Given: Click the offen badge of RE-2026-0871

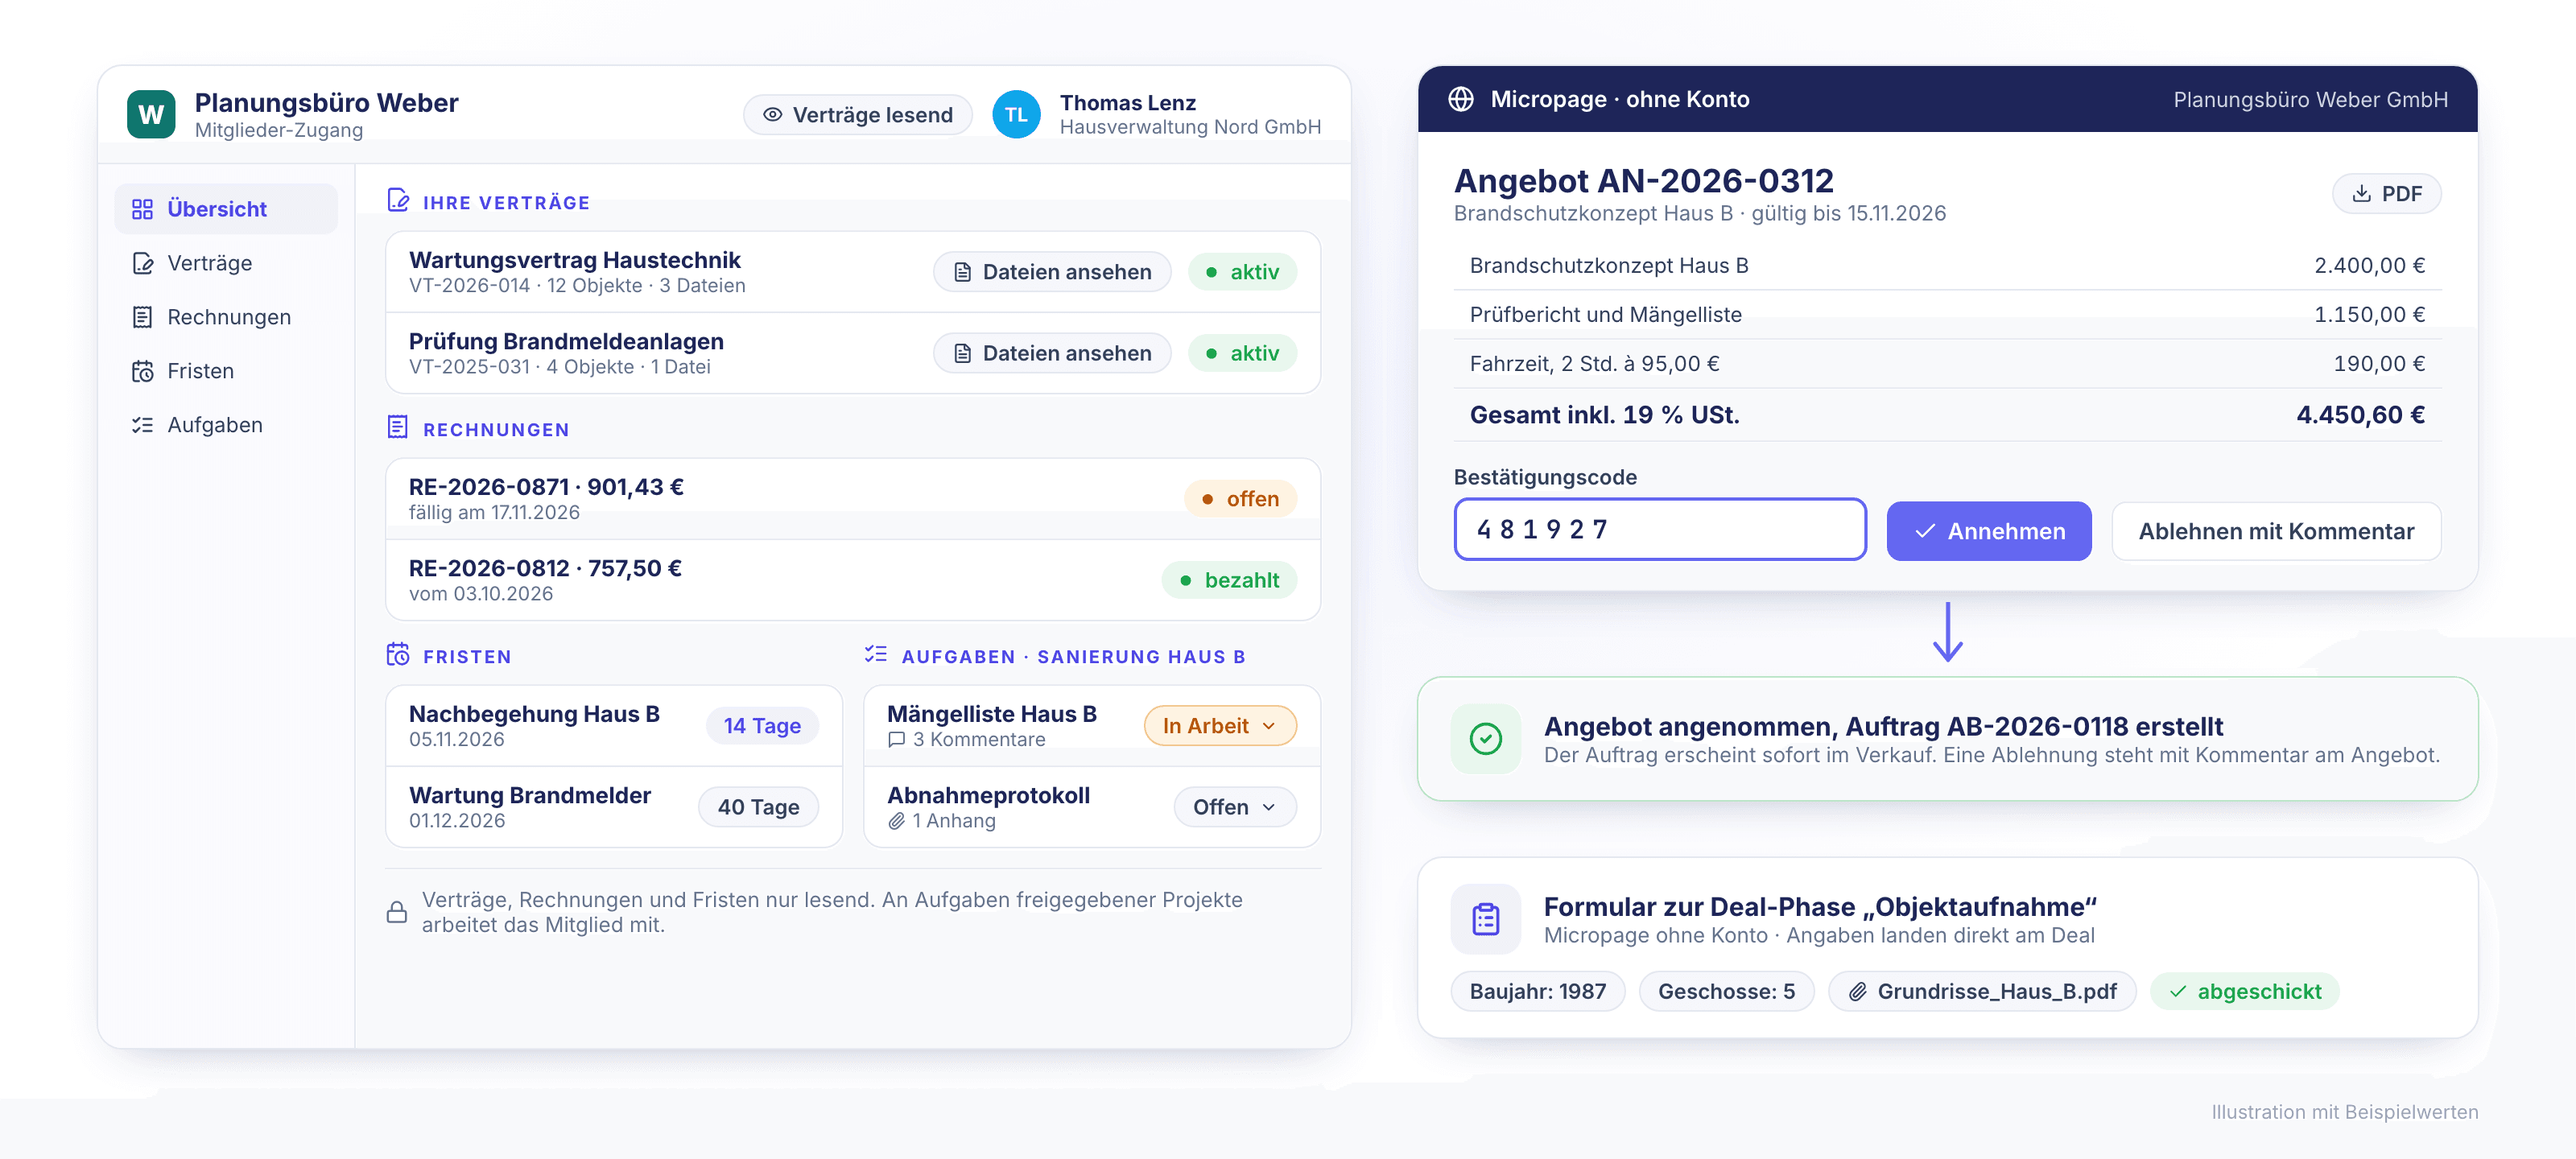Looking at the screenshot, I should (x=1240, y=499).
